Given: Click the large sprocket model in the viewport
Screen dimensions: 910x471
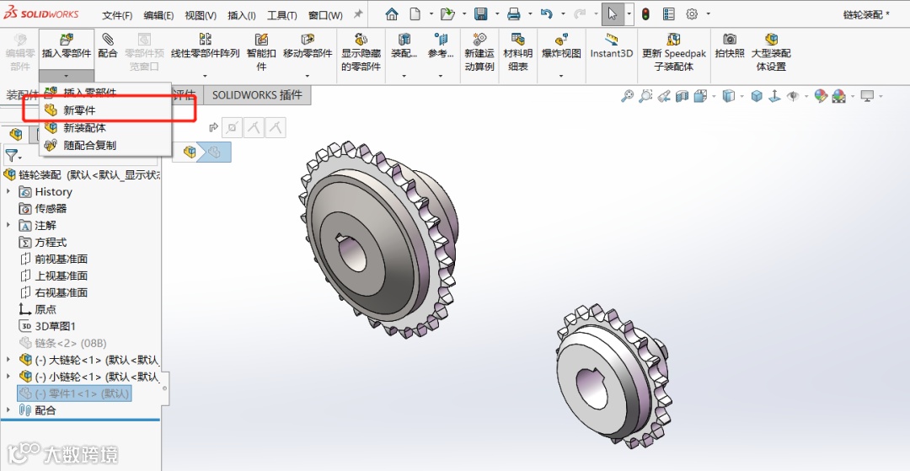Looking at the screenshot, I should tap(377, 239).
